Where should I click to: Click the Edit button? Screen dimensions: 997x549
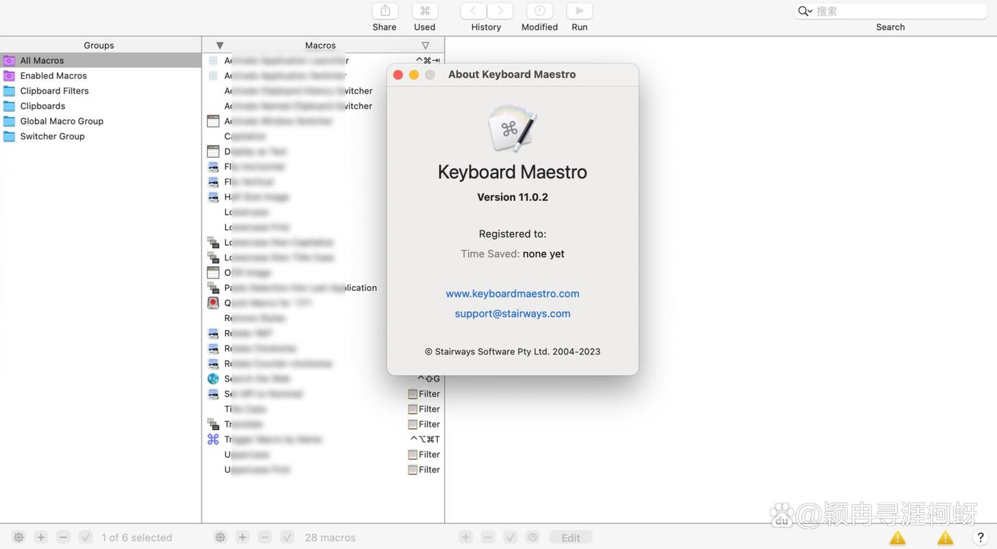(x=571, y=537)
